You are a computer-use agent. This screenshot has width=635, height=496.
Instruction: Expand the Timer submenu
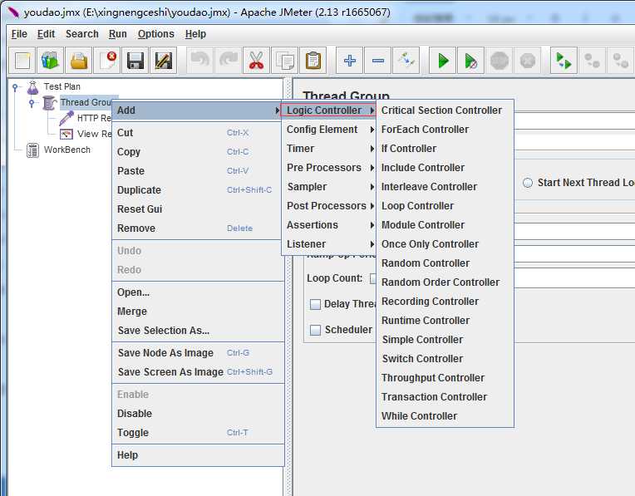pyautogui.click(x=329, y=149)
